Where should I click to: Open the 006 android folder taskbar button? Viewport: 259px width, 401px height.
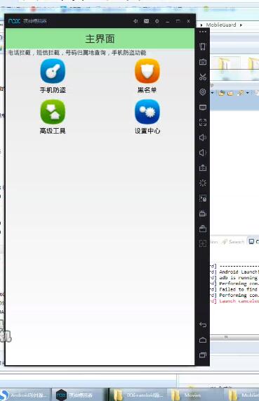139,395
